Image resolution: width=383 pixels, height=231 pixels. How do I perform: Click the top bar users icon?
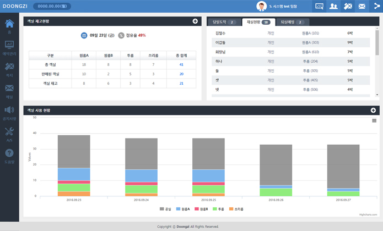point(333,6)
